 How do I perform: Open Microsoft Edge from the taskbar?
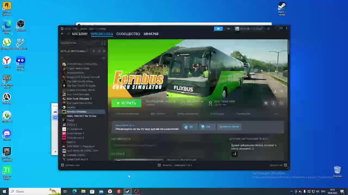(74, 191)
